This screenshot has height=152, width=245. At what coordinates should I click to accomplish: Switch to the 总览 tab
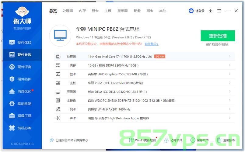[x=53, y=11]
